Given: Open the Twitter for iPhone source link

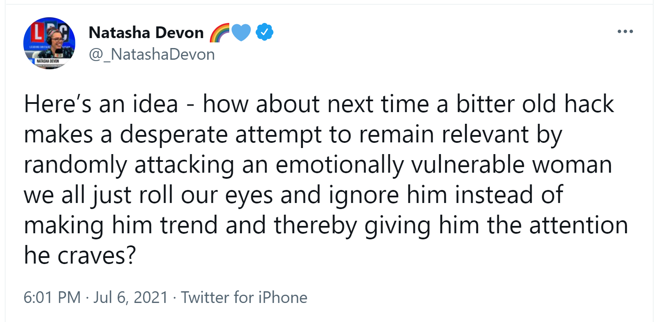Looking at the screenshot, I should [244, 297].
